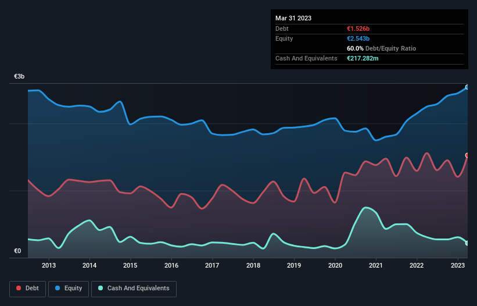This screenshot has height=306, width=477.
Task: Toggle the Debt series legend button
Action: [x=28, y=289]
